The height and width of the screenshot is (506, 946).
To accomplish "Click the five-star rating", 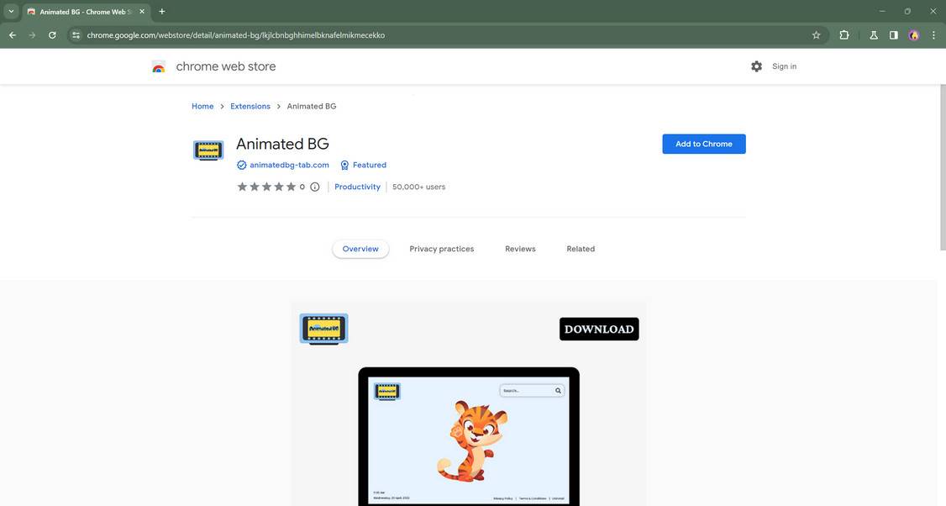I will 266,187.
